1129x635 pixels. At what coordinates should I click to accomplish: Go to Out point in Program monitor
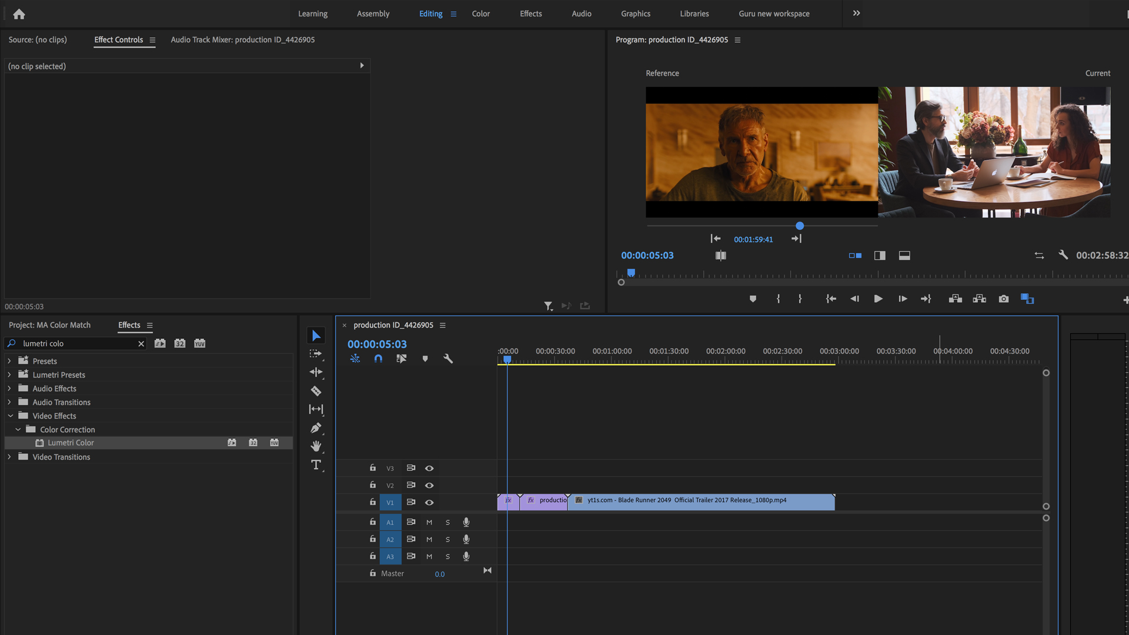pos(926,299)
